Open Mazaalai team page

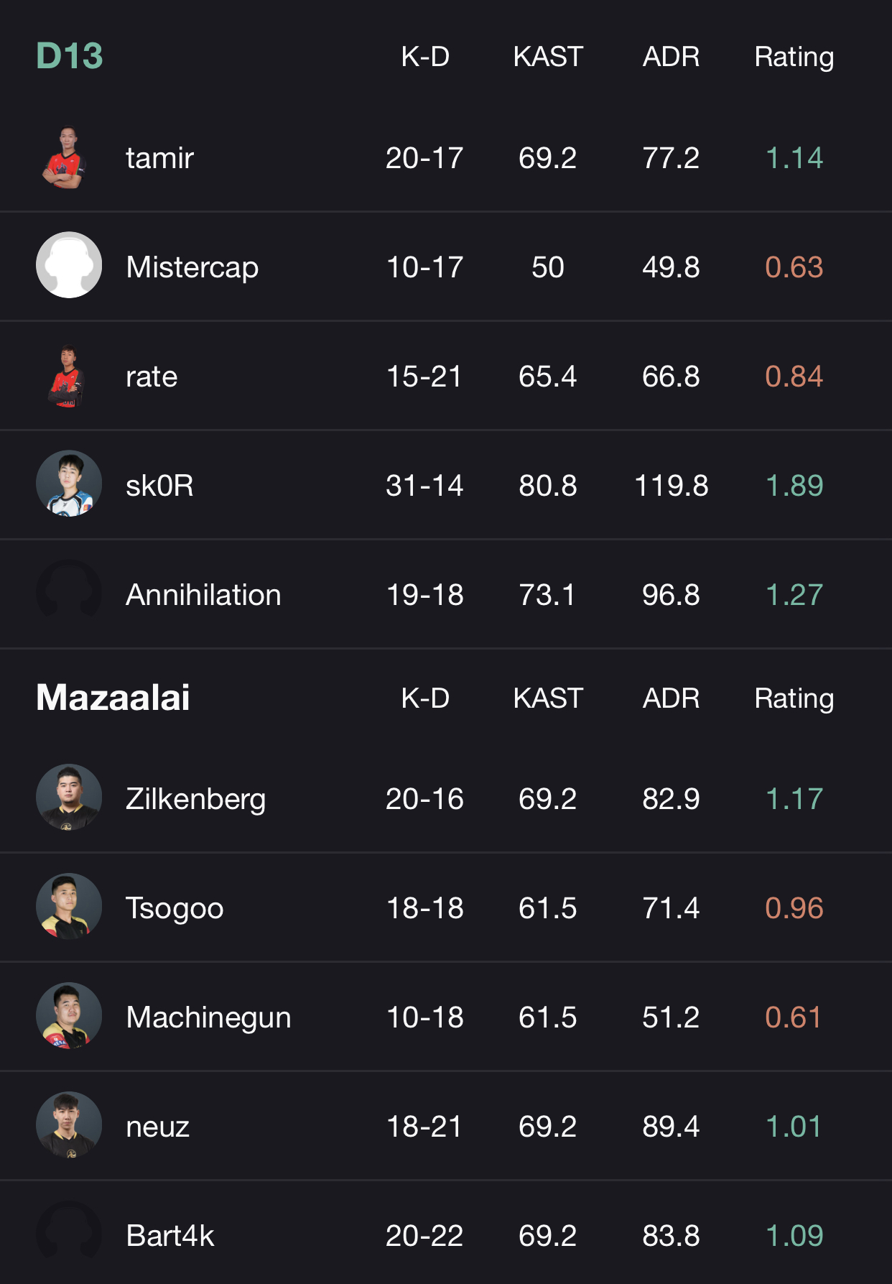pos(113,697)
